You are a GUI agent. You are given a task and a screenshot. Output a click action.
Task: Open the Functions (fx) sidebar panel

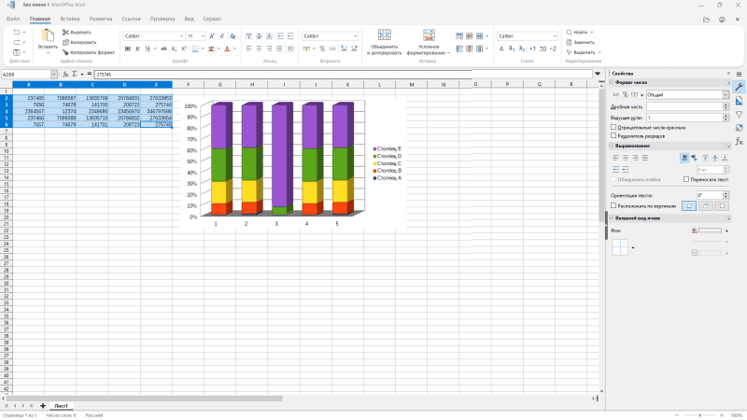click(x=739, y=142)
